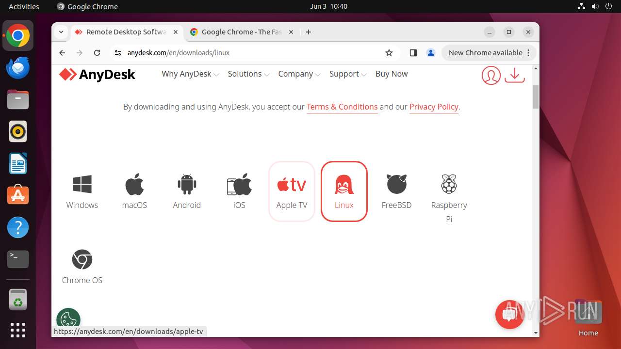This screenshot has height=349, width=621.
Task: Expand the Why AnyDesk menu
Action: click(190, 74)
